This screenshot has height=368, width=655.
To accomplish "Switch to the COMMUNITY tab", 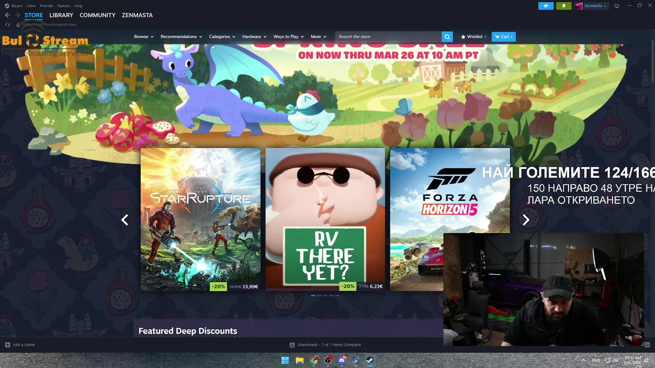I will 97,15.
